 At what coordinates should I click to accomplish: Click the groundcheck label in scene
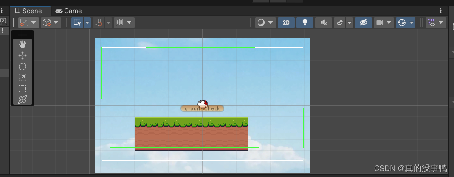click(202, 108)
